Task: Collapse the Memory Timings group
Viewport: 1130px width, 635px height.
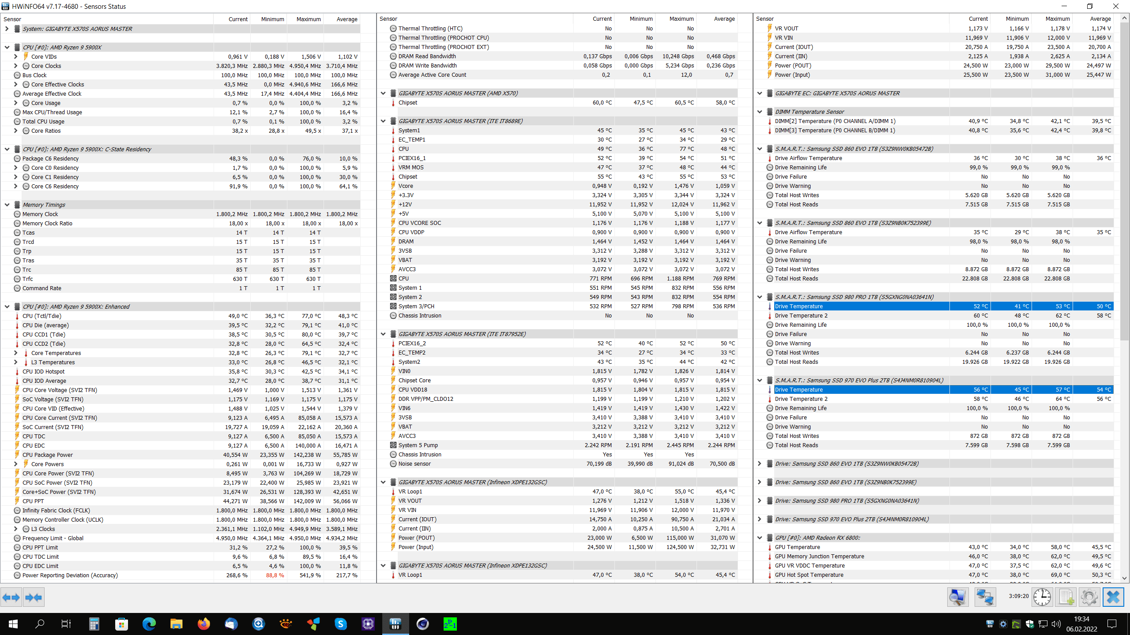Action: 7,205
